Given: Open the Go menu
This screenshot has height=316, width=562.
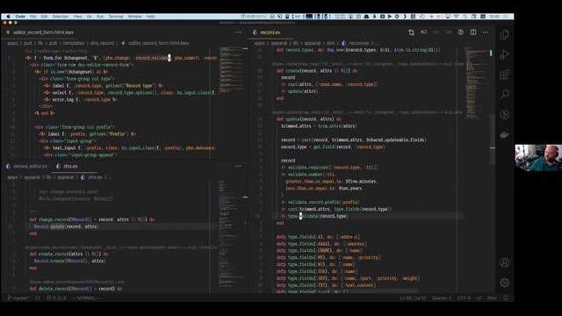Looking at the screenshot, I should [90, 17].
